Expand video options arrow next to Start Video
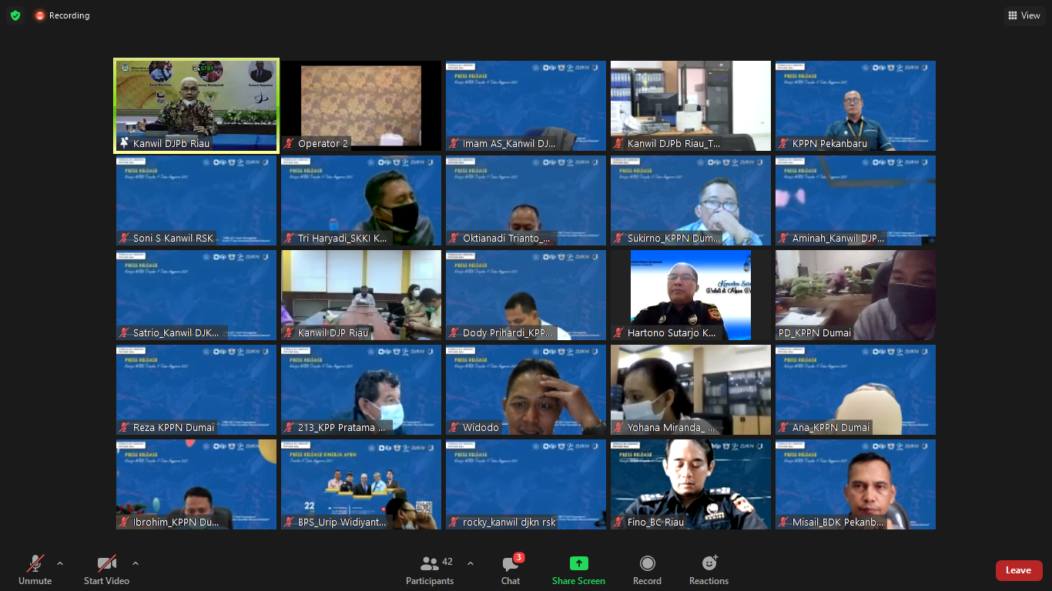 (136, 563)
